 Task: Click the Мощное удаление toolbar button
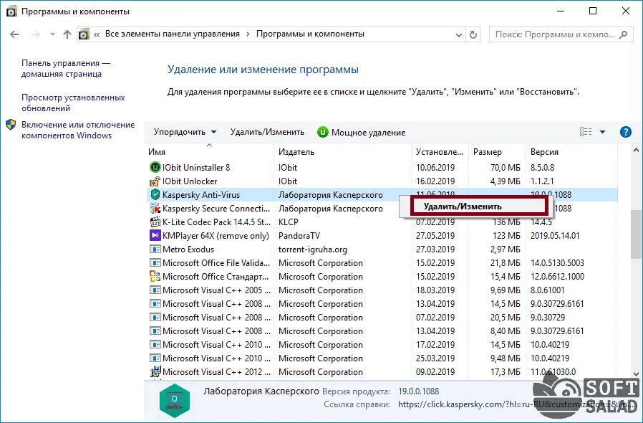point(362,132)
